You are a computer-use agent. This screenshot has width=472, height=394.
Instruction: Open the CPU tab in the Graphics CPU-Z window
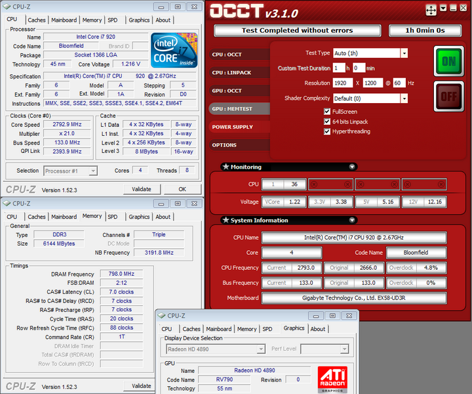(x=167, y=329)
